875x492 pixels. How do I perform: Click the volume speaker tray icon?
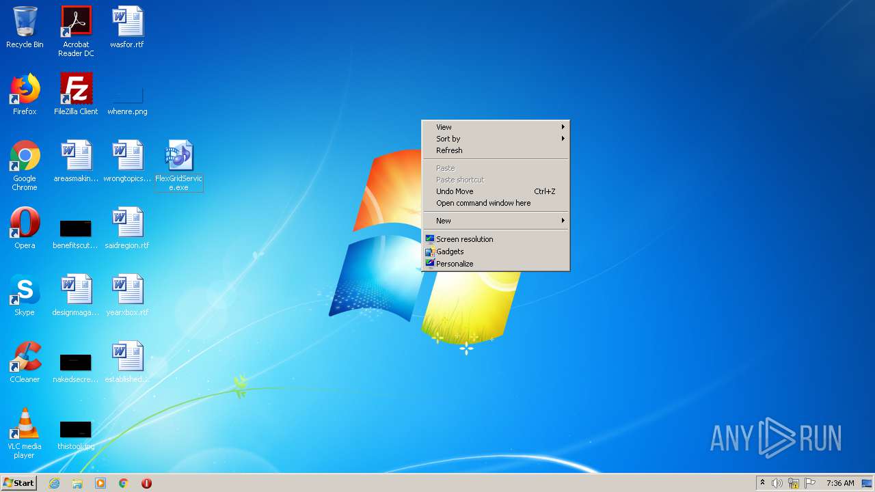click(777, 483)
